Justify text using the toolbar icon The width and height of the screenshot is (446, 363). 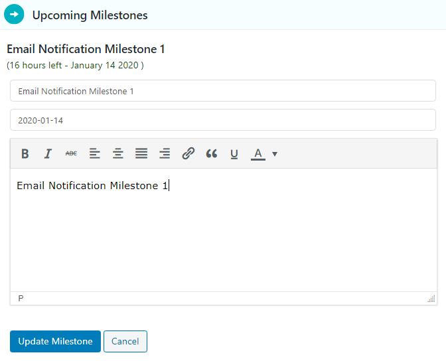[x=141, y=153]
